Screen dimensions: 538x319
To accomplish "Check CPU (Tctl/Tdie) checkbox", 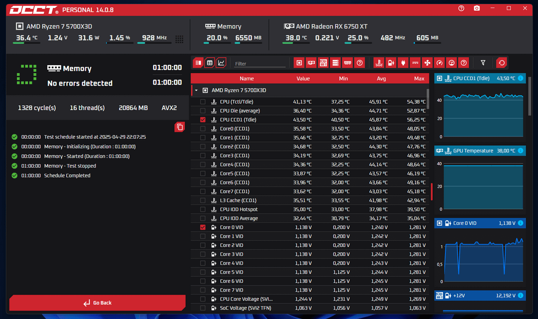I will tap(203, 102).
